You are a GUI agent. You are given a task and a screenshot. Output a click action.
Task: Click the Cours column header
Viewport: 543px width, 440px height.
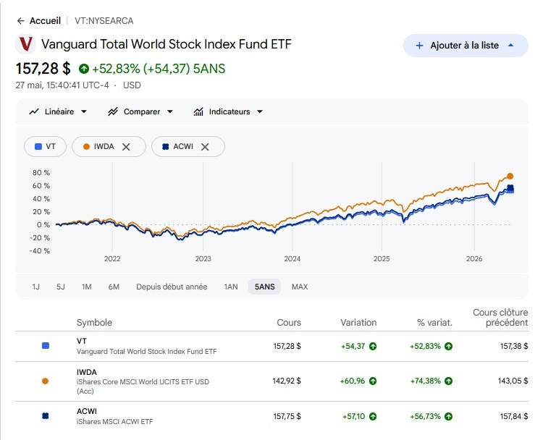289,323
